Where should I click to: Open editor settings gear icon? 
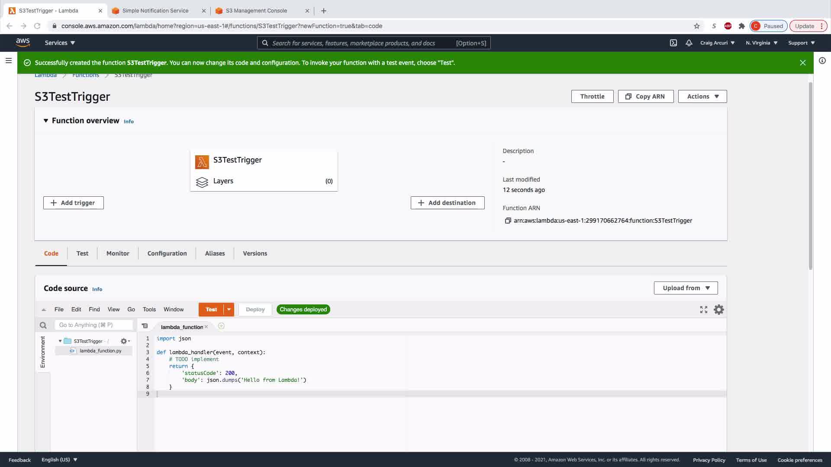click(x=718, y=310)
